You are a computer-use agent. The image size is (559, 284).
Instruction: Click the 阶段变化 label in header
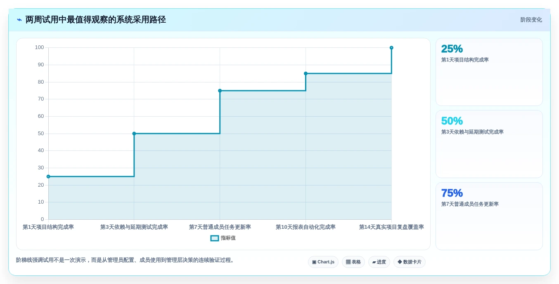pos(531,20)
